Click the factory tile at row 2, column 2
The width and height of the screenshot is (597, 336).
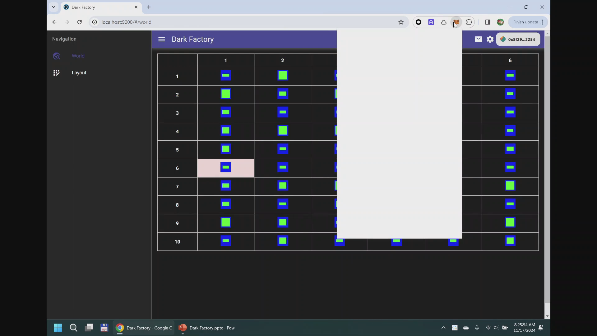coord(283,94)
